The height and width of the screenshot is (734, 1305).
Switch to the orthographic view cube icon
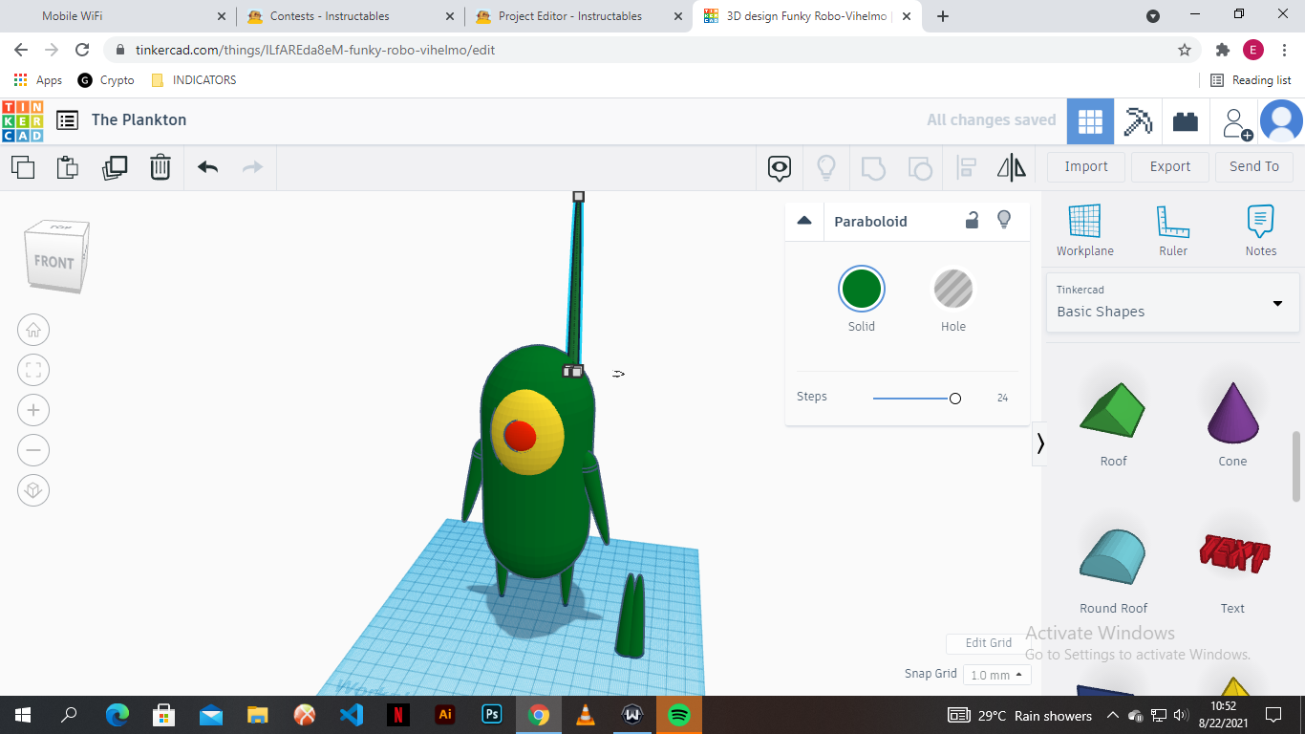coord(33,490)
